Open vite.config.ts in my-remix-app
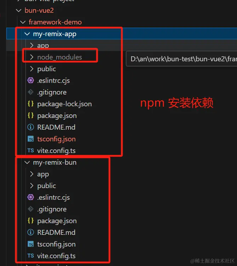Screen dimensions: 237x266 click(x=56, y=151)
